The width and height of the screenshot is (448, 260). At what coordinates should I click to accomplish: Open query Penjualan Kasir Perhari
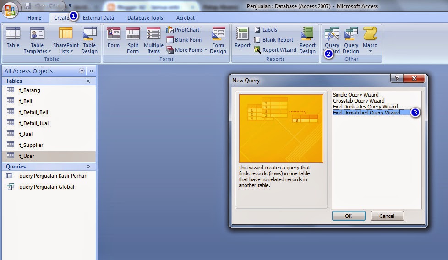coord(49,176)
